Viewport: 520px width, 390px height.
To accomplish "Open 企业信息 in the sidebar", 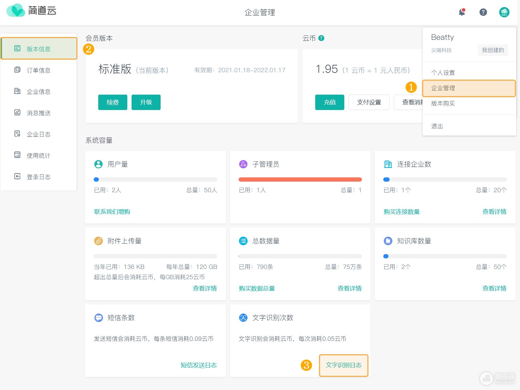I will pyautogui.click(x=39, y=92).
